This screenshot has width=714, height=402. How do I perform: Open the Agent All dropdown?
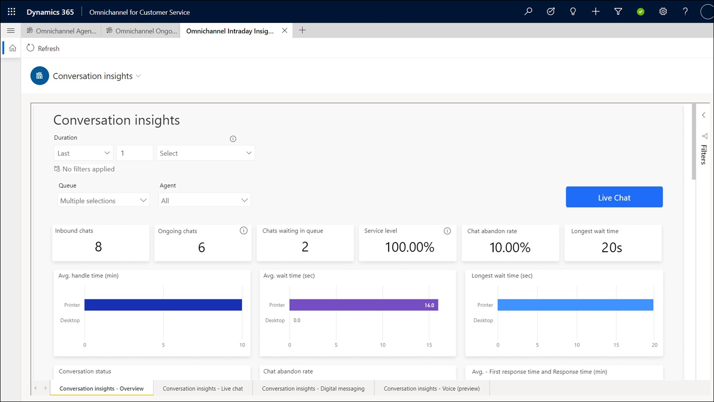coord(205,201)
